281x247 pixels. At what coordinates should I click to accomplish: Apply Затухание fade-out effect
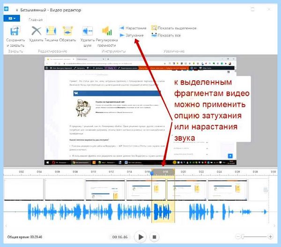point(132,36)
